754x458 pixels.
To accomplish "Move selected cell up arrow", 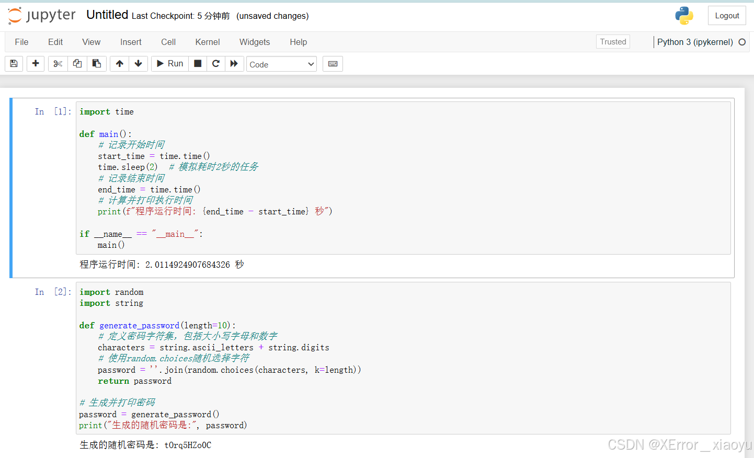I will coord(120,64).
